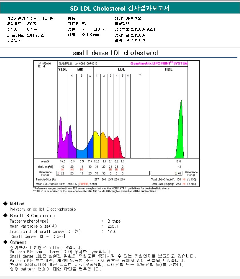Click the Total Chol. value 253
Viewport: 240px width, 279px height.
pyautogui.click(x=178, y=184)
